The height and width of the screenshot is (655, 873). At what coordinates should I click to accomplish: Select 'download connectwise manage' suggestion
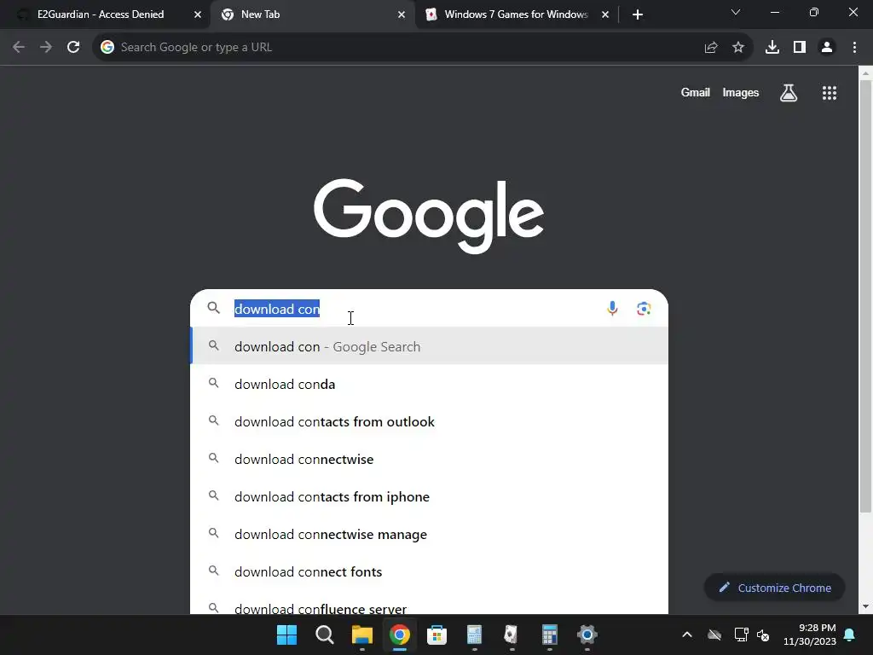coord(430,534)
